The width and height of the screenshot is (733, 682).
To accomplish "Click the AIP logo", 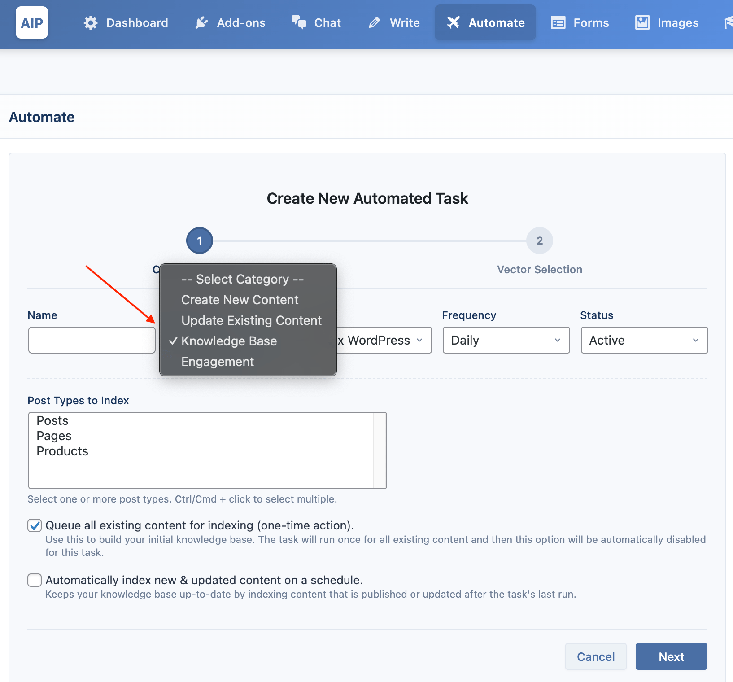I will coord(32,22).
